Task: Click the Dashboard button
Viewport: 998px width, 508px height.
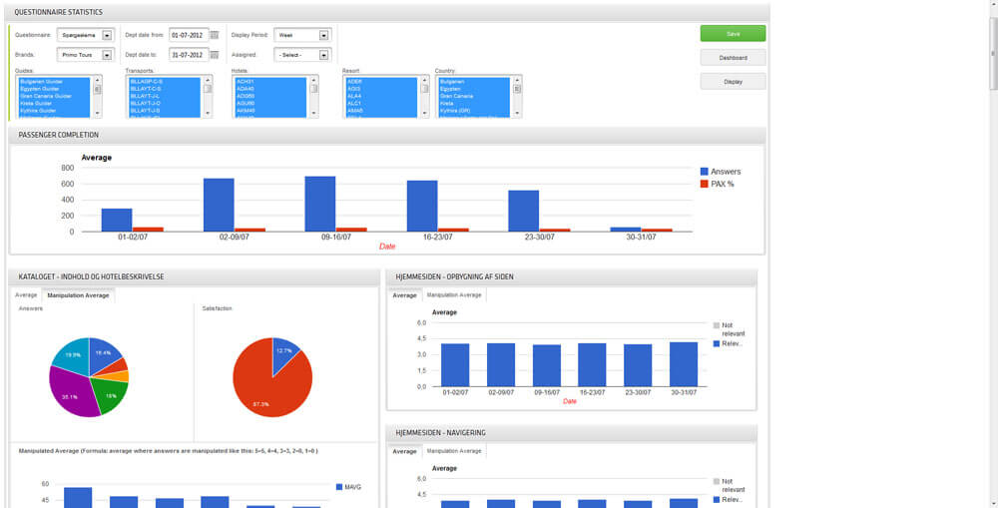Action: pyautogui.click(x=734, y=57)
